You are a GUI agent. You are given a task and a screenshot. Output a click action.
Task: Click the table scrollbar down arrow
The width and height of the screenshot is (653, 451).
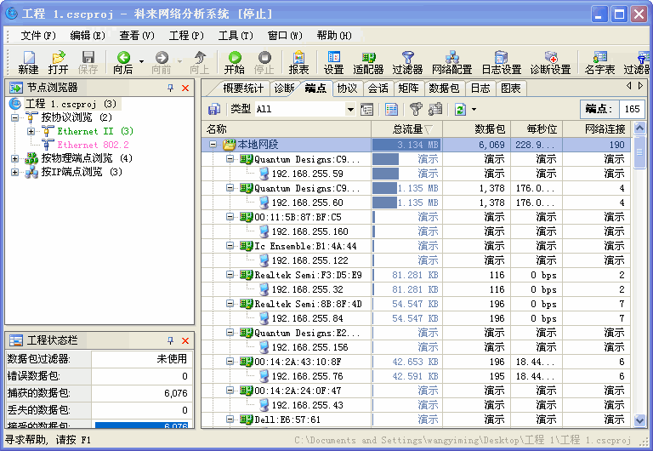(639, 420)
